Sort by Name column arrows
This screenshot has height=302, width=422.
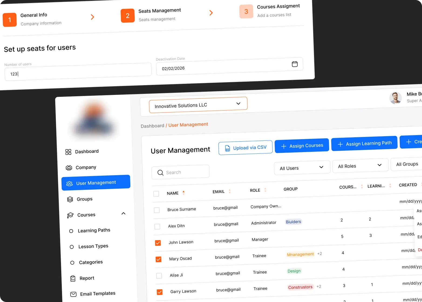pyautogui.click(x=183, y=193)
